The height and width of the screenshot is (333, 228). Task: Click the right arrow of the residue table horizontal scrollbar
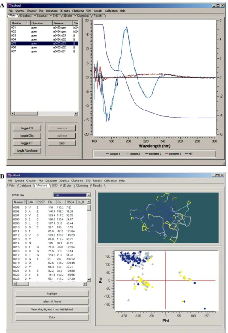click(x=85, y=283)
